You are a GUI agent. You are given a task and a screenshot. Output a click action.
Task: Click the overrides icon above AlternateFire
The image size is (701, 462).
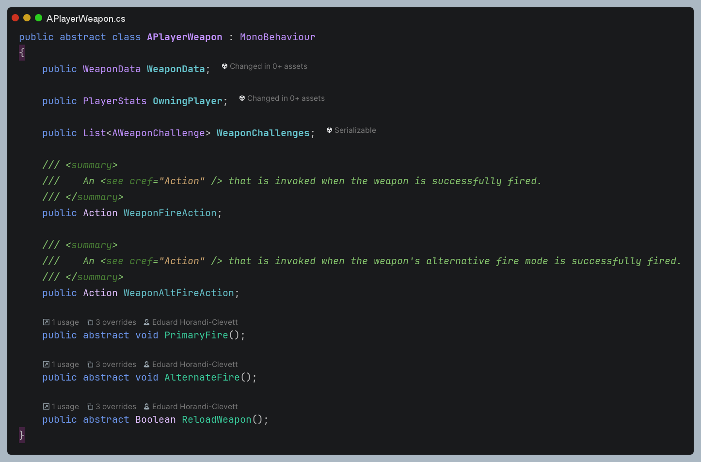pyautogui.click(x=90, y=365)
